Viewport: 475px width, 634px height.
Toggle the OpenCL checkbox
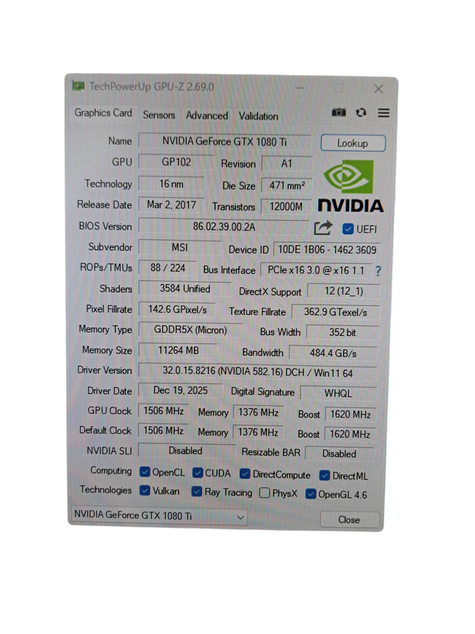click(x=145, y=472)
